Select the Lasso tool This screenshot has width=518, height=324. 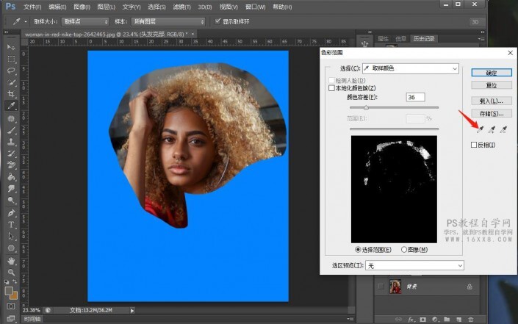[12, 70]
